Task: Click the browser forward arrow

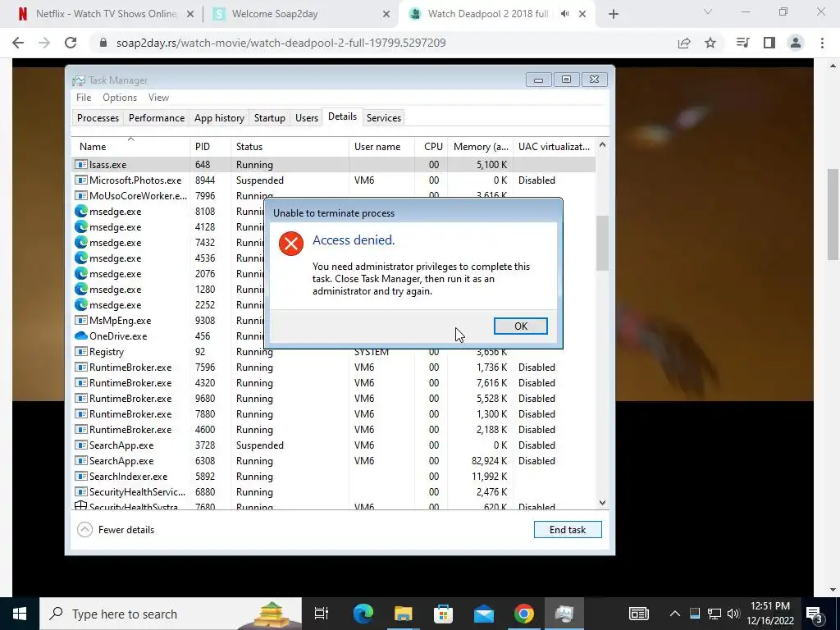Action: [44, 43]
